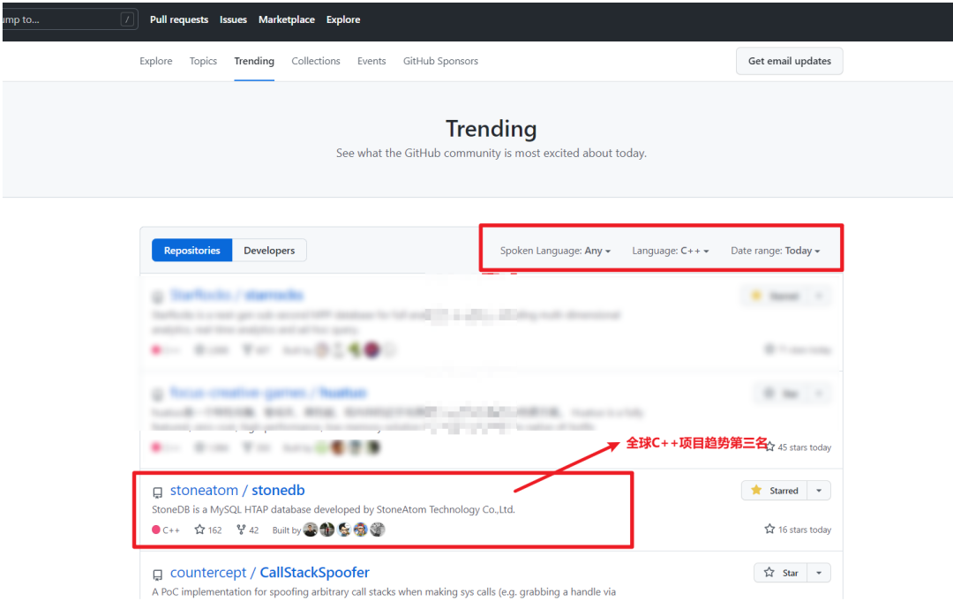Open the countercept owner link
The height and width of the screenshot is (601, 953).
[x=208, y=573]
